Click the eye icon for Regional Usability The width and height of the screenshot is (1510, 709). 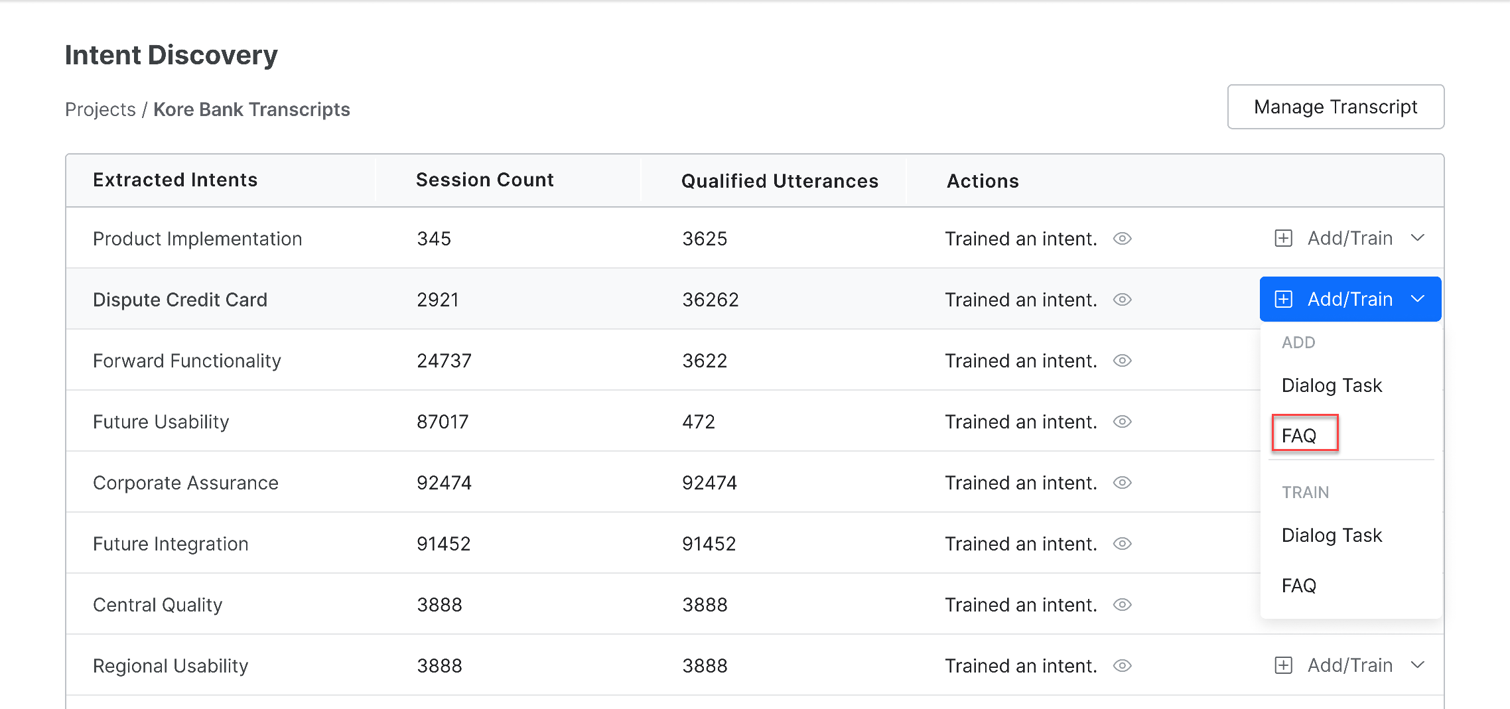point(1122,666)
